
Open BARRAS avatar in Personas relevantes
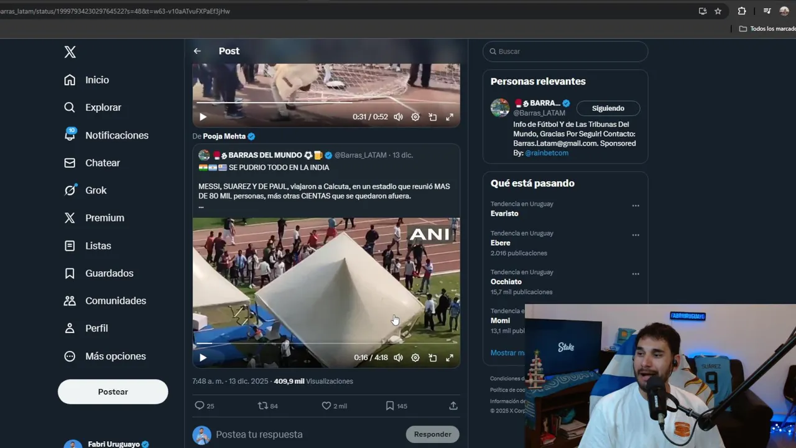pyautogui.click(x=500, y=108)
